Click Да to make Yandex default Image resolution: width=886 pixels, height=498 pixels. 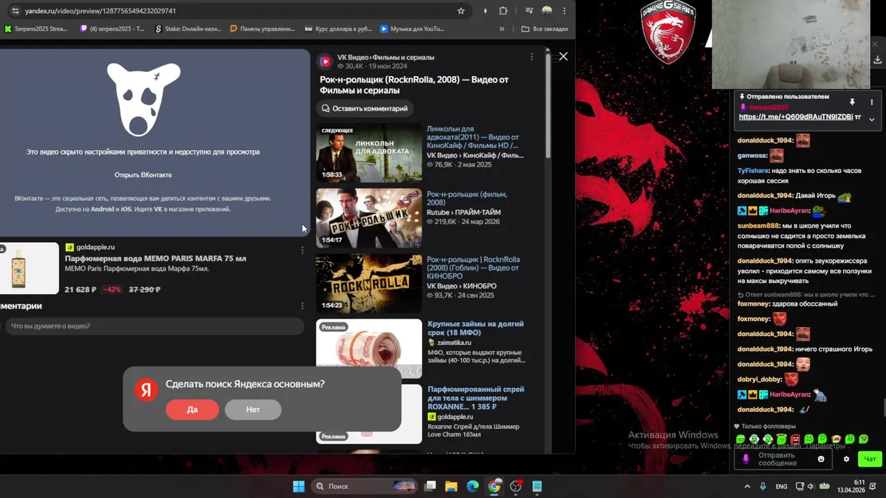point(192,409)
